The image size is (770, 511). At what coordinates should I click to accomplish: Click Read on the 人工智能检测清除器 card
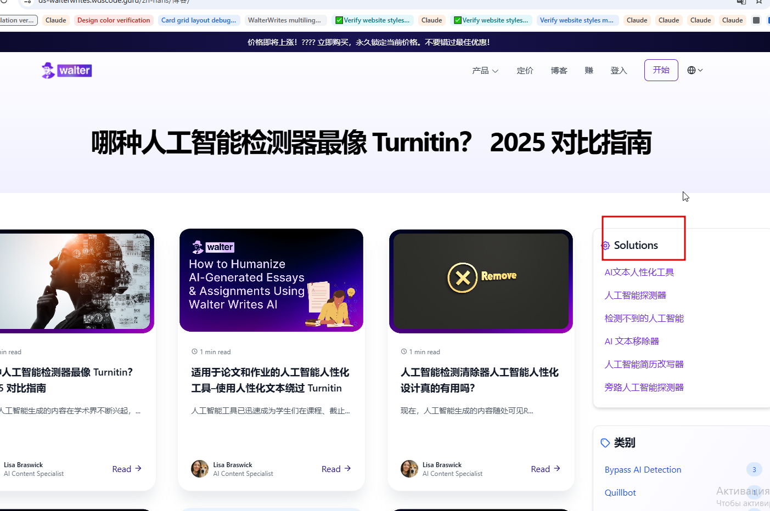[546, 469]
